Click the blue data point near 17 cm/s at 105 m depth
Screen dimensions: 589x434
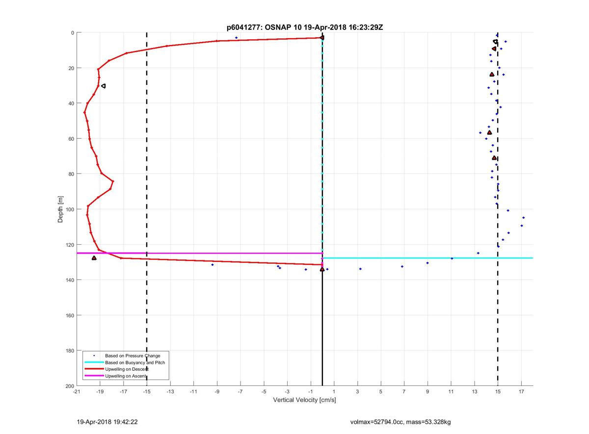pos(523,218)
